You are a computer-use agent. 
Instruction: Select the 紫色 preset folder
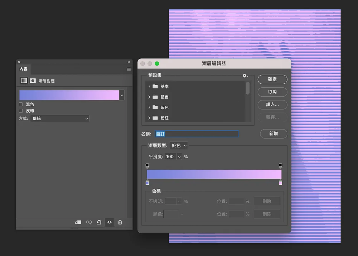coord(164,107)
